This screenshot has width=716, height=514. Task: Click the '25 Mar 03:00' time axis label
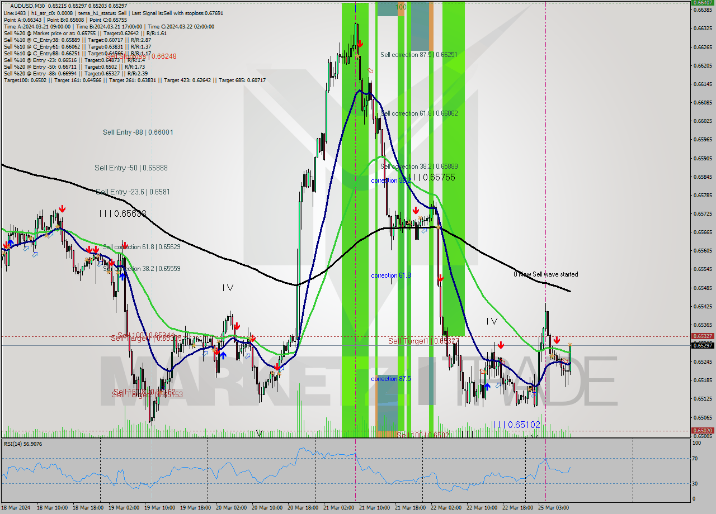tap(553, 507)
